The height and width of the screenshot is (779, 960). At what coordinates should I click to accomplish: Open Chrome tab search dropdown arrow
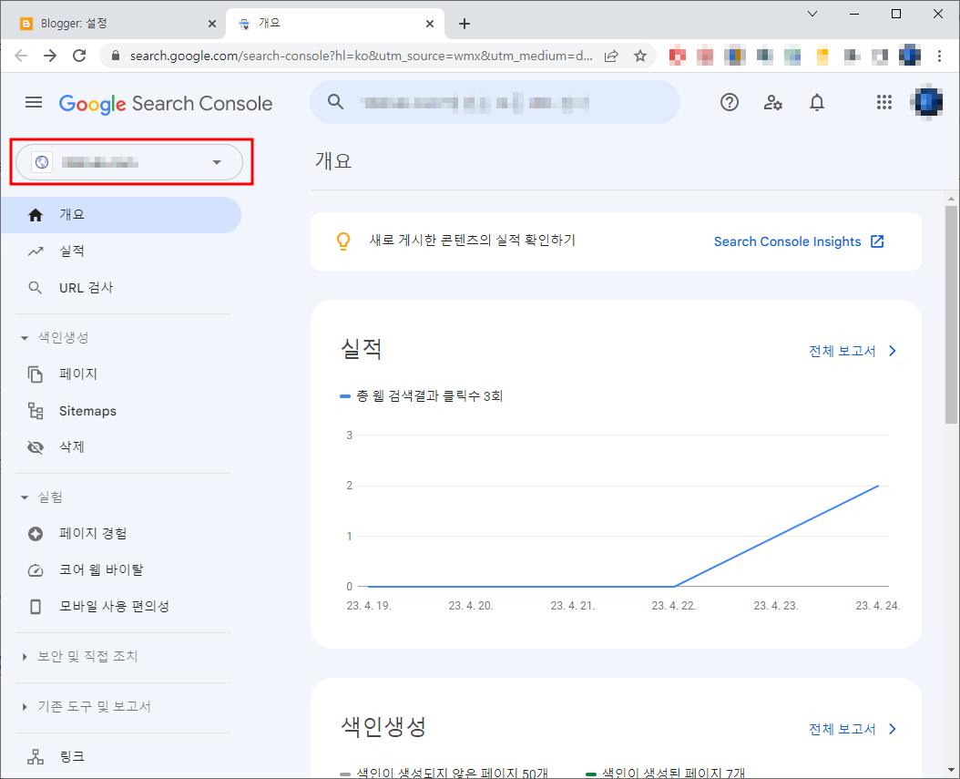click(x=812, y=14)
